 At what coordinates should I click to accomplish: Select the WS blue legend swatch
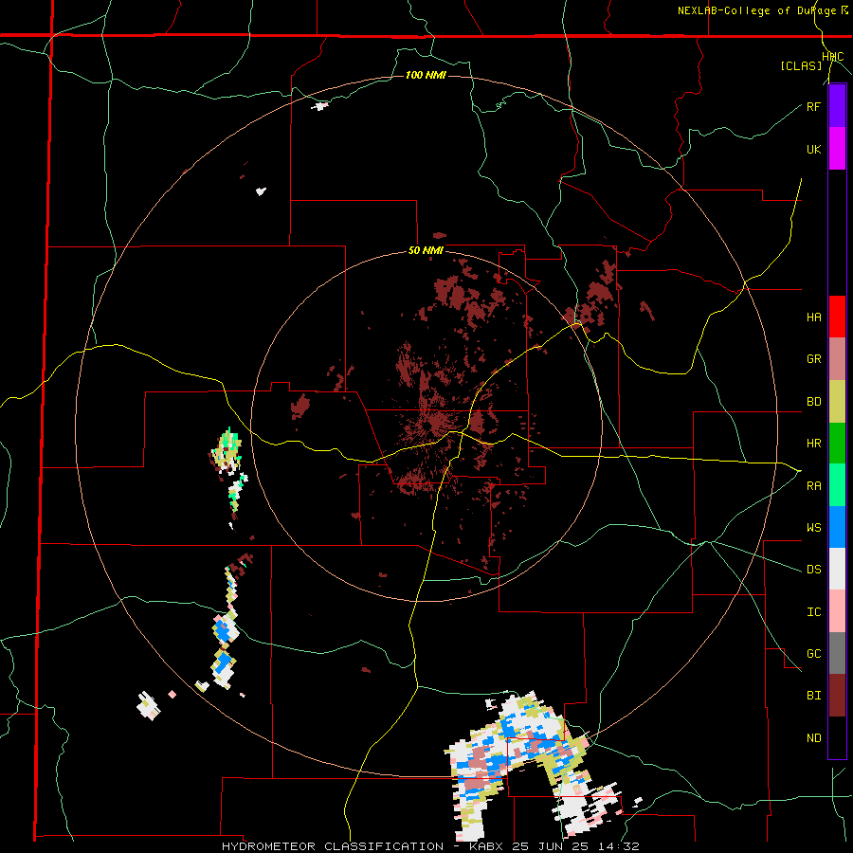coord(837,527)
